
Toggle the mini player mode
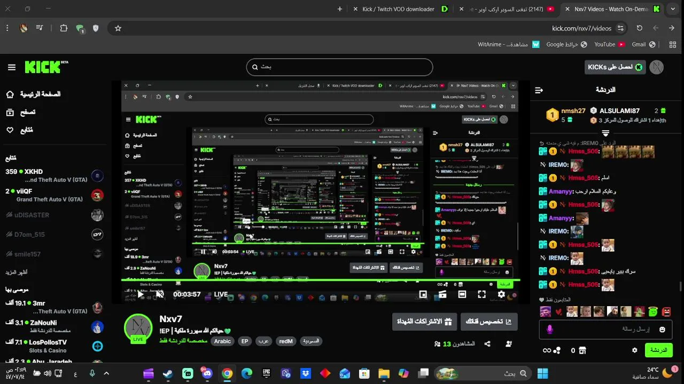click(x=423, y=294)
